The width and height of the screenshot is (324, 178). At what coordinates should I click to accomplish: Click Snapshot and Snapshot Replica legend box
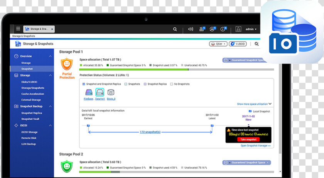click(x=84, y=84)
